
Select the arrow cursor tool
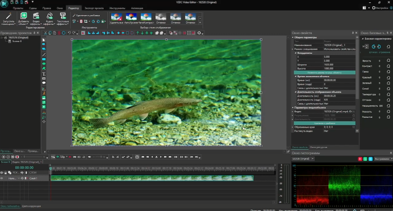(x=44, y=40)
